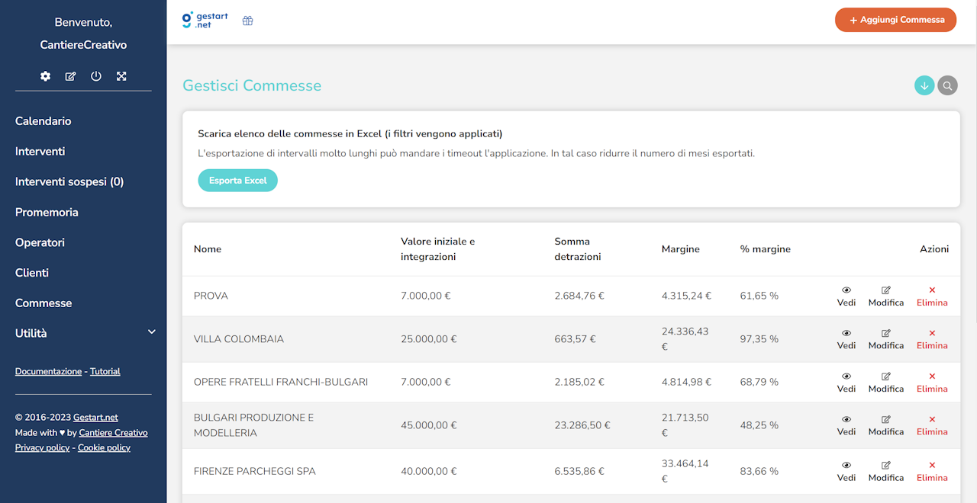Visit the Cookie policy page
The width and height of the screenshot is (977, 503).
[104, 447]
